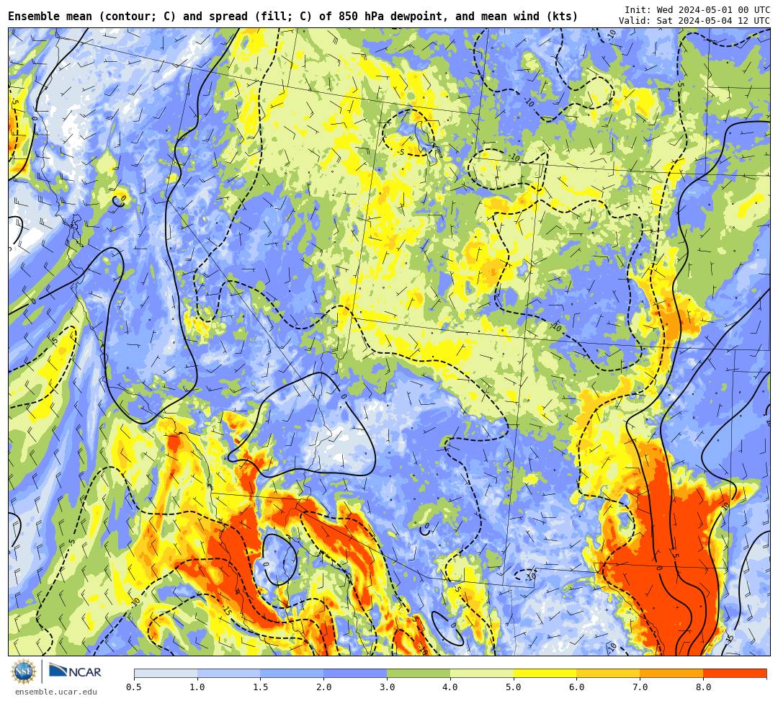Viewport: 778px width, 701px height.
Task: Click the above-8.0 red-orange swatch
Action: click(x=735, y=673)
